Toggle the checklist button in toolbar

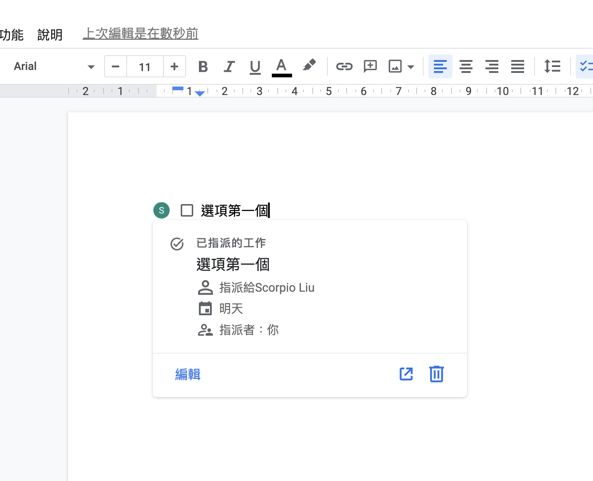coord(585,67)
